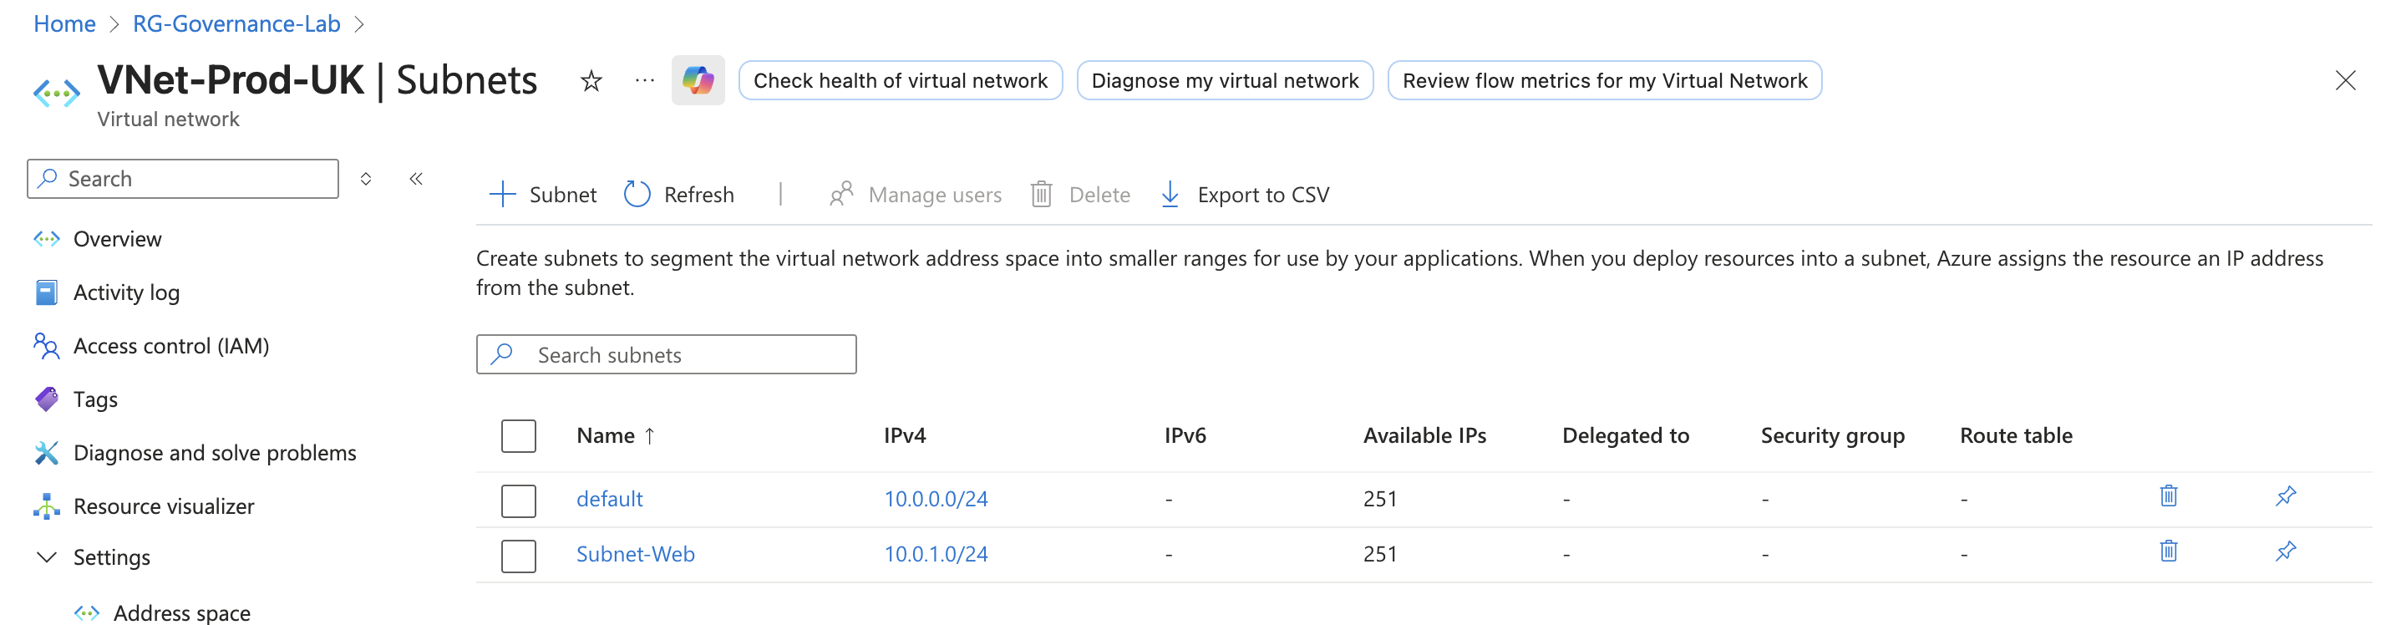Go to Home breadcrumb
Screen dimensions: 2406x625
pyautogui.click(x=64, y=23)
